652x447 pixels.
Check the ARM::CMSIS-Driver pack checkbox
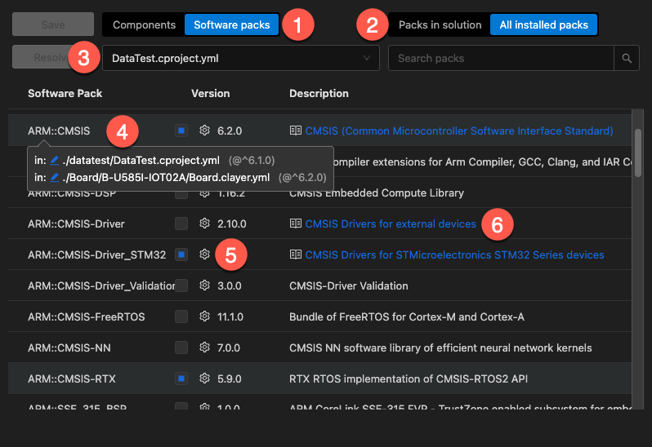point(181,223)
